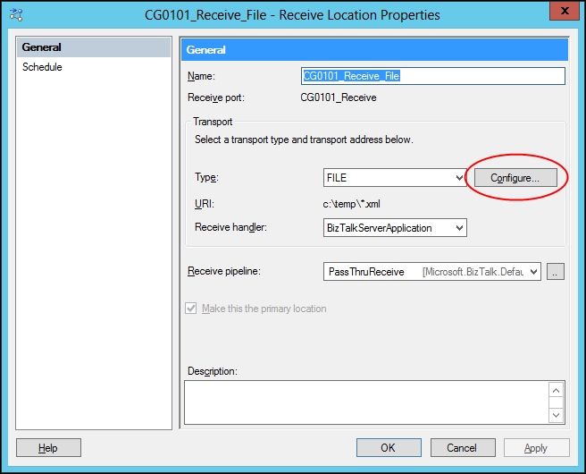Select General in the left pane
The height and width of the screenshot is (474, 586).
(94, 47)
